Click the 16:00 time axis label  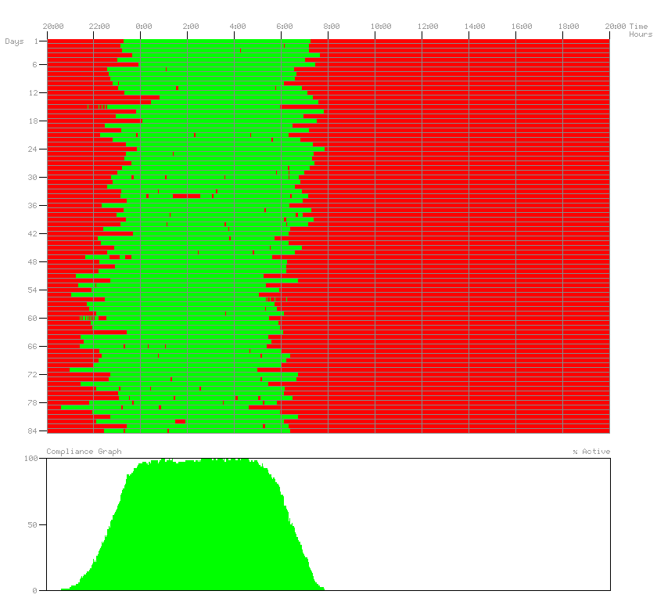coord(522,27)
